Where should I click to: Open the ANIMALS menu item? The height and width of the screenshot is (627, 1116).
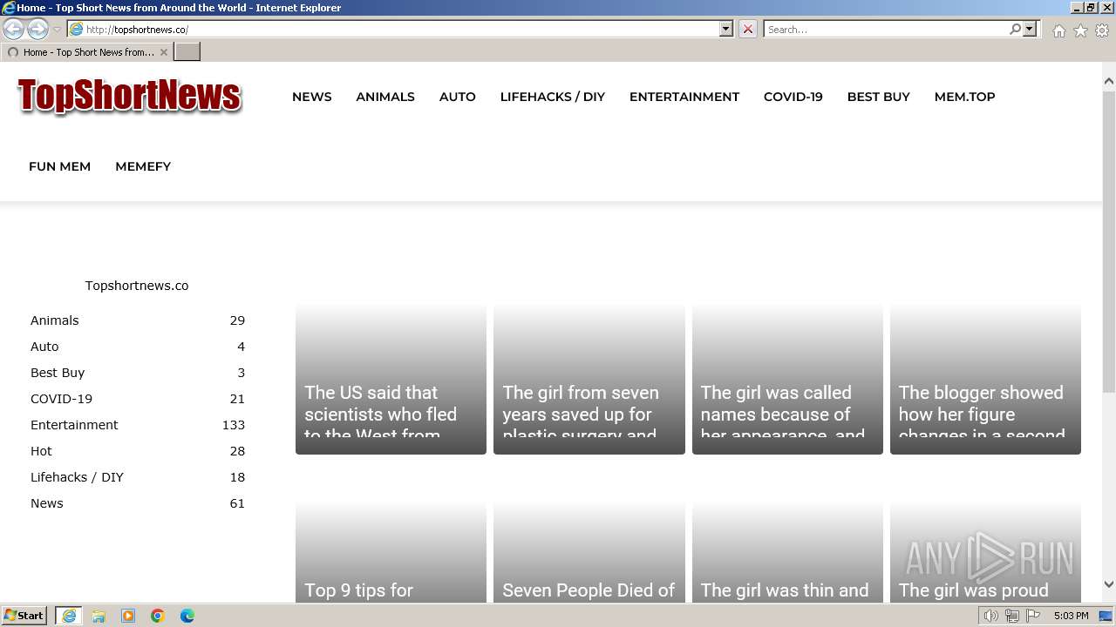385,97
